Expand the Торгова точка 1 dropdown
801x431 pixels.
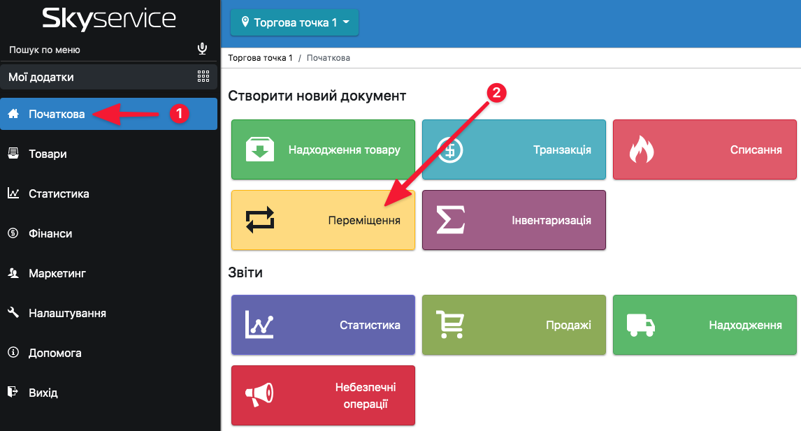[x=294, y=23]
